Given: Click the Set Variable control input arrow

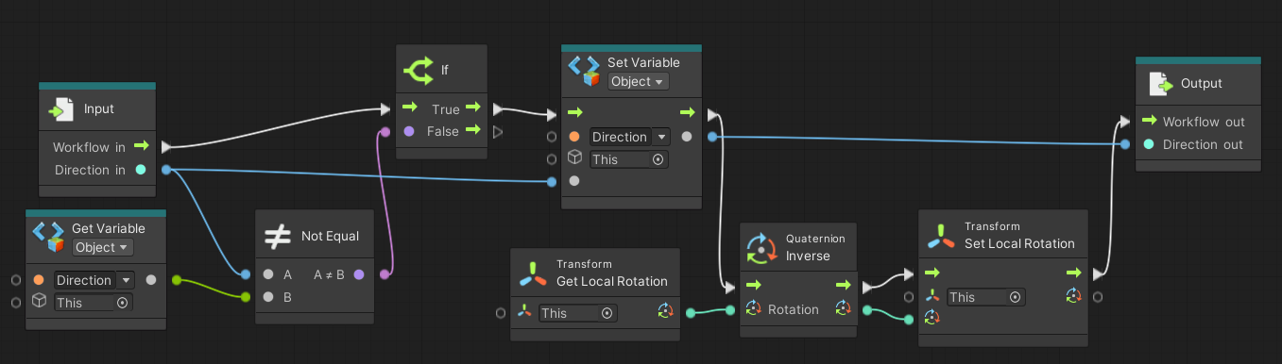Looking at the screenshot, I should pos(575,113).
